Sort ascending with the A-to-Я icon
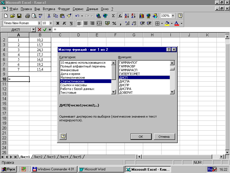Viewport: 230px width, 173px height. click(127, 16)
